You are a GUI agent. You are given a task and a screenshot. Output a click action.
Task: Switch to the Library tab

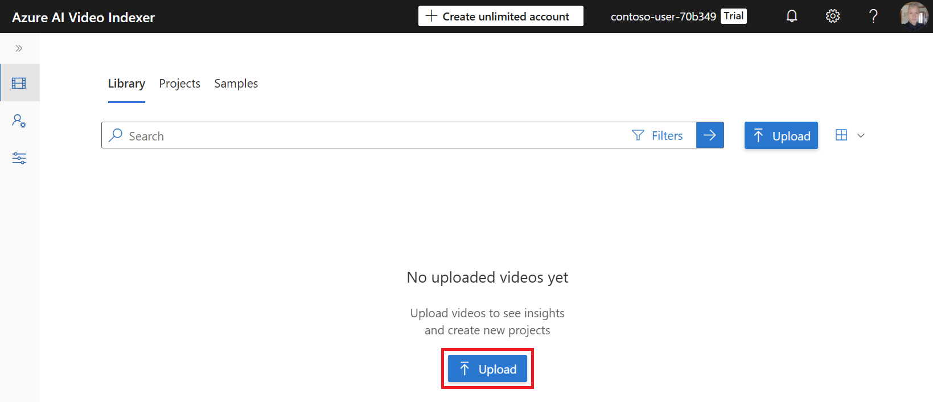[x=126, y=84]
